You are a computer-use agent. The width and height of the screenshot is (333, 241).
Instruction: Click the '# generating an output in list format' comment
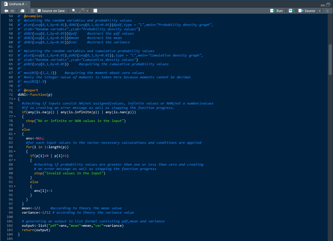pos(93,221)
